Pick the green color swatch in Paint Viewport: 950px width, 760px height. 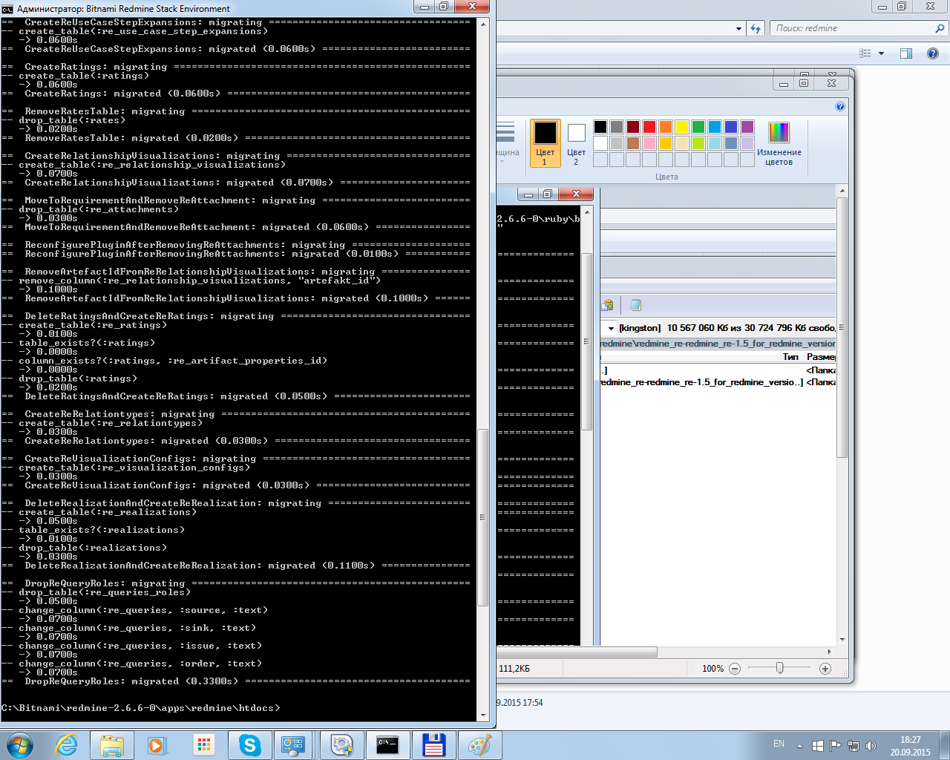698,127
